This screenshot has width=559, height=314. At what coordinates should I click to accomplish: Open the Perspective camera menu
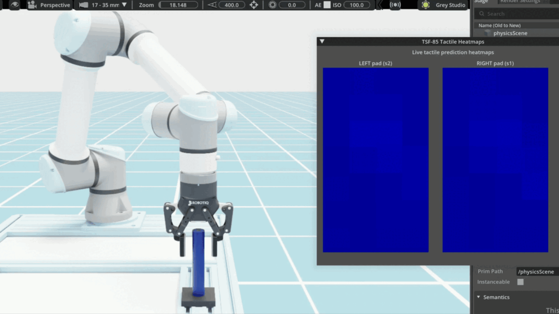coord(55,5)
